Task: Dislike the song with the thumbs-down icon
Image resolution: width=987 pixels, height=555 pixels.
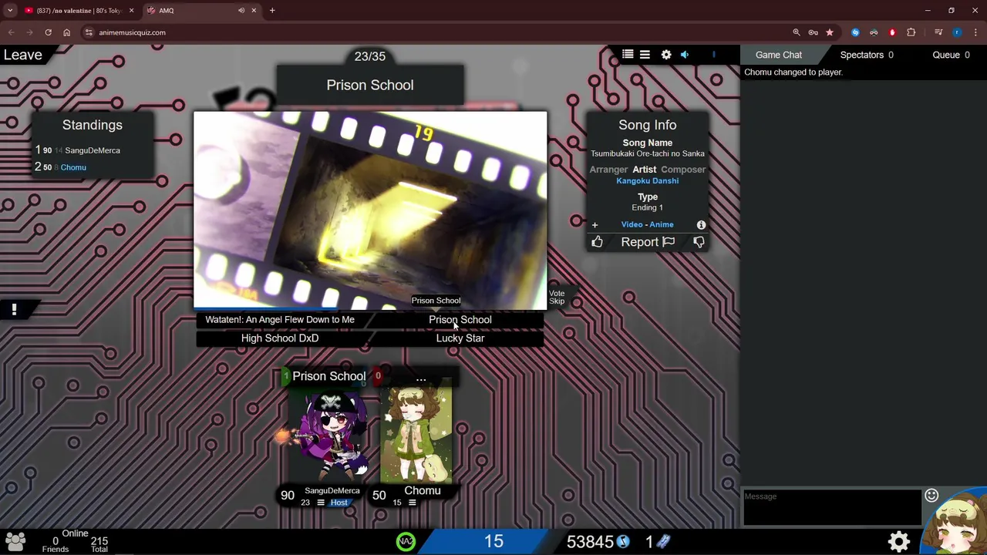Action: point(699,242)
